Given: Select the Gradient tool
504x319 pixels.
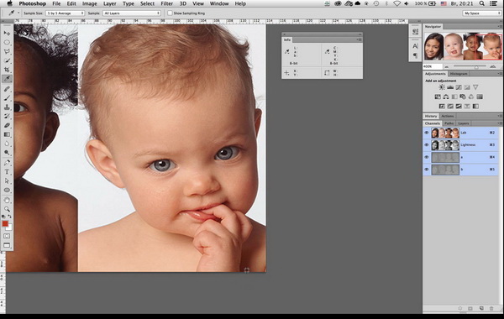Looking at the screenshot, I should tap(7, 134).
